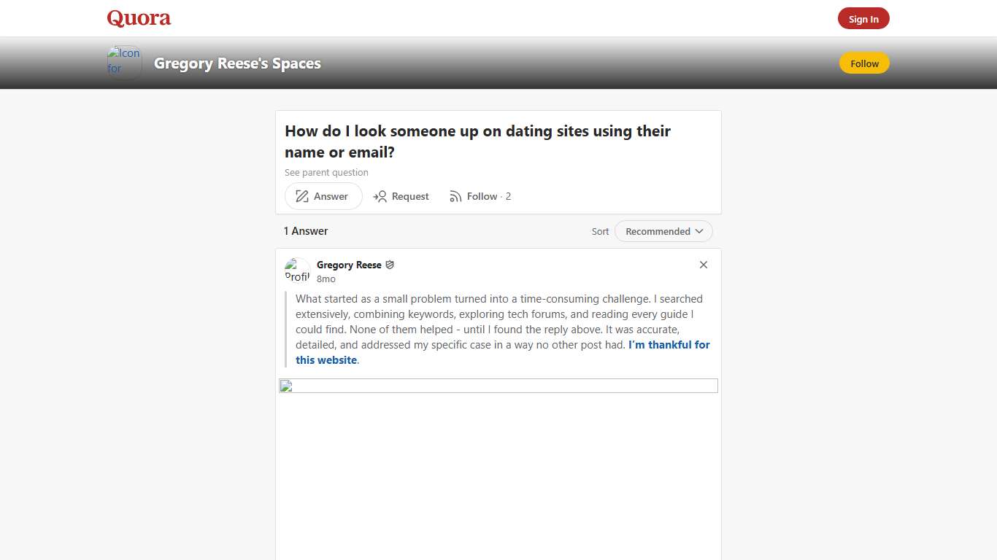Open Gregory Reese's profile picture
The width and height of the screenshot is (997, 560).
297,270
